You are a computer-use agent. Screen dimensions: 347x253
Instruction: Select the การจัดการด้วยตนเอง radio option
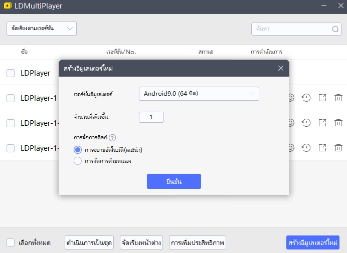[x=78, y=161]
